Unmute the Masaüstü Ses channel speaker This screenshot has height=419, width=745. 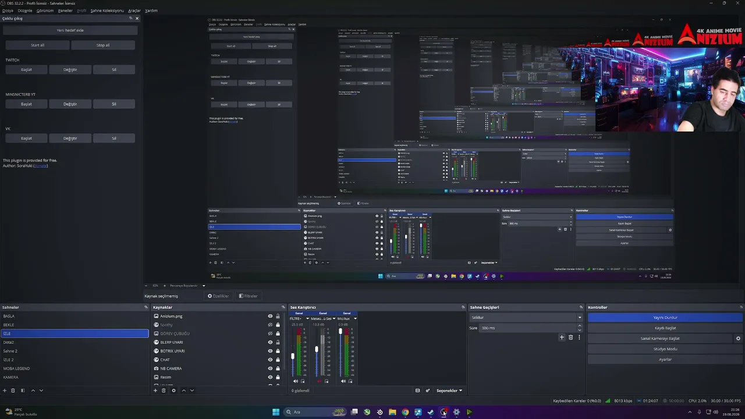(319, 381)
